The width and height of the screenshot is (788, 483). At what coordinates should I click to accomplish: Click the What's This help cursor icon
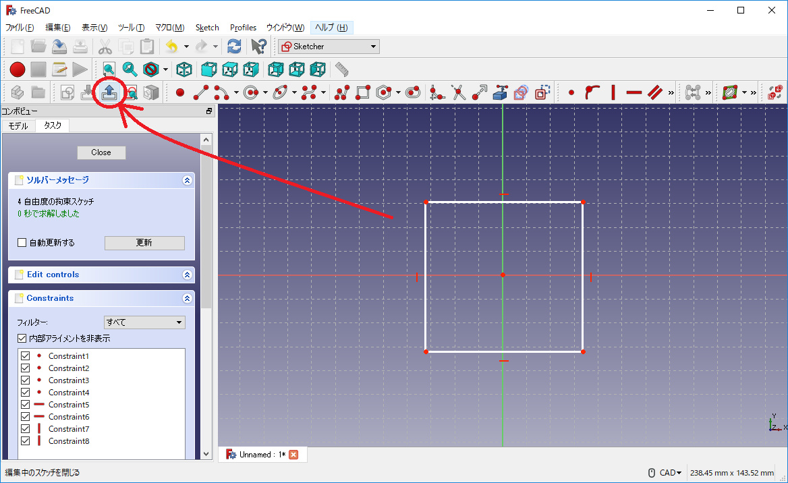pyautogui.click(x=259, y=47)
